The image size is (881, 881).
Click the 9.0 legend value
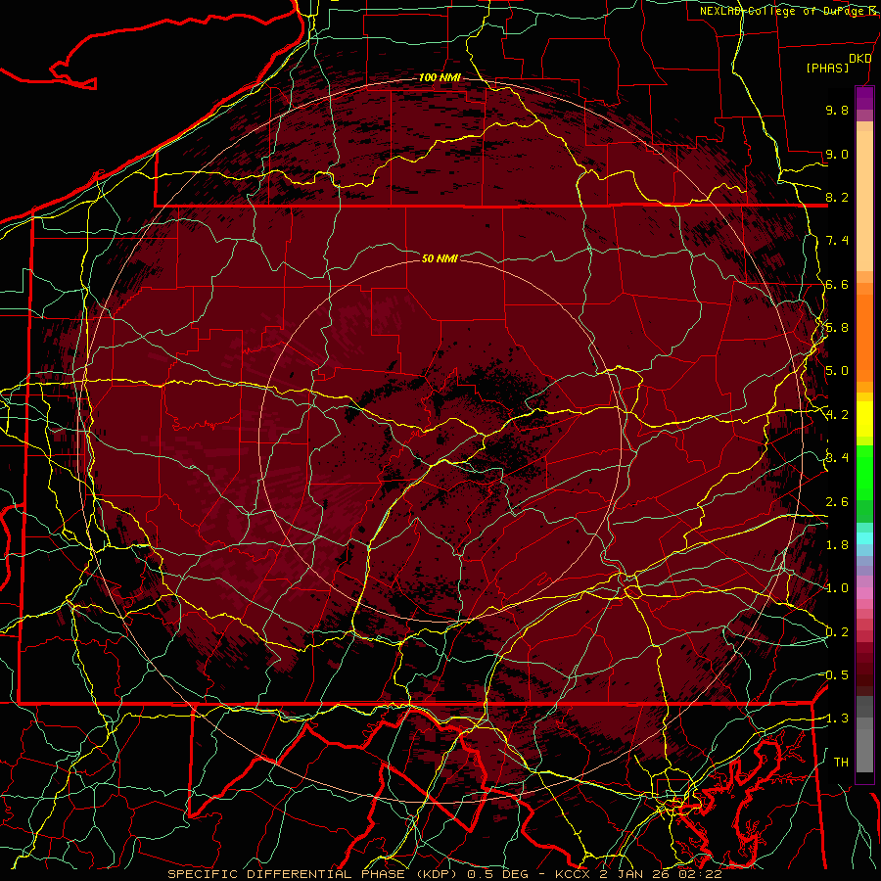(x=837, y=154)
